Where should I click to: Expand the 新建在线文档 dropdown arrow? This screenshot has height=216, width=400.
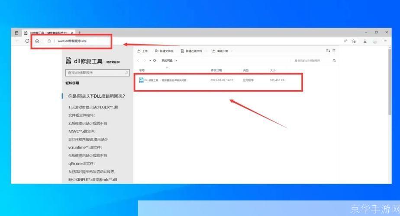tap(206, 51)
